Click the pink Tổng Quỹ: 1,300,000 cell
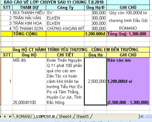 click(128, 34)
